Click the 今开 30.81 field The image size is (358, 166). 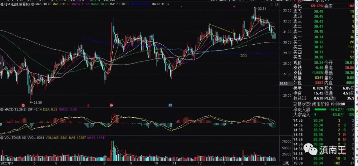[x=340, y=62]
